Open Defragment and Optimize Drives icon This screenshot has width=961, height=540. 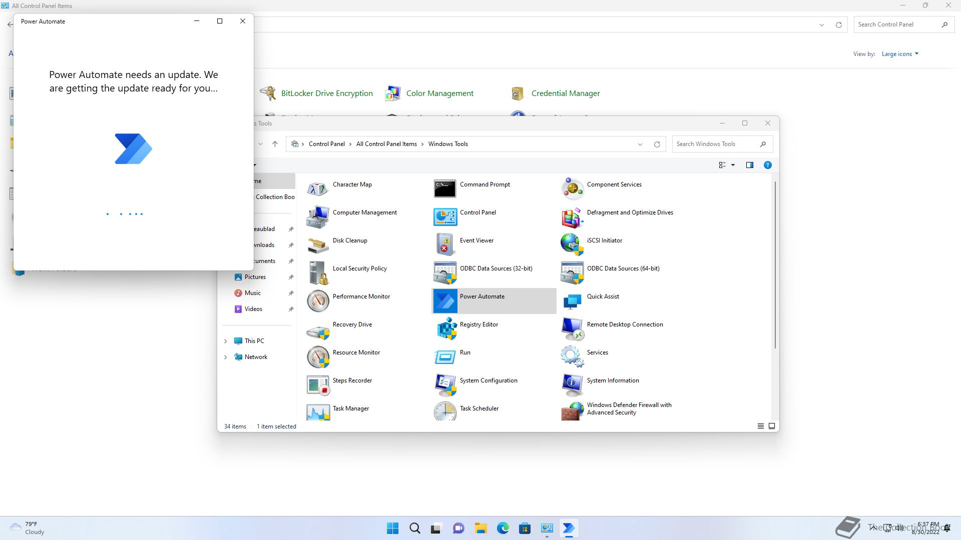(x=572, y=217)
